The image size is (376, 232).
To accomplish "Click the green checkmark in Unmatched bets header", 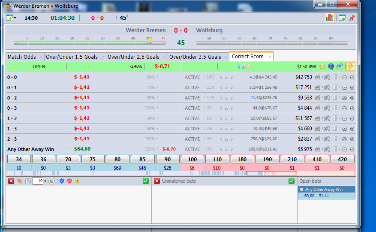I will (x=292, y=181).
